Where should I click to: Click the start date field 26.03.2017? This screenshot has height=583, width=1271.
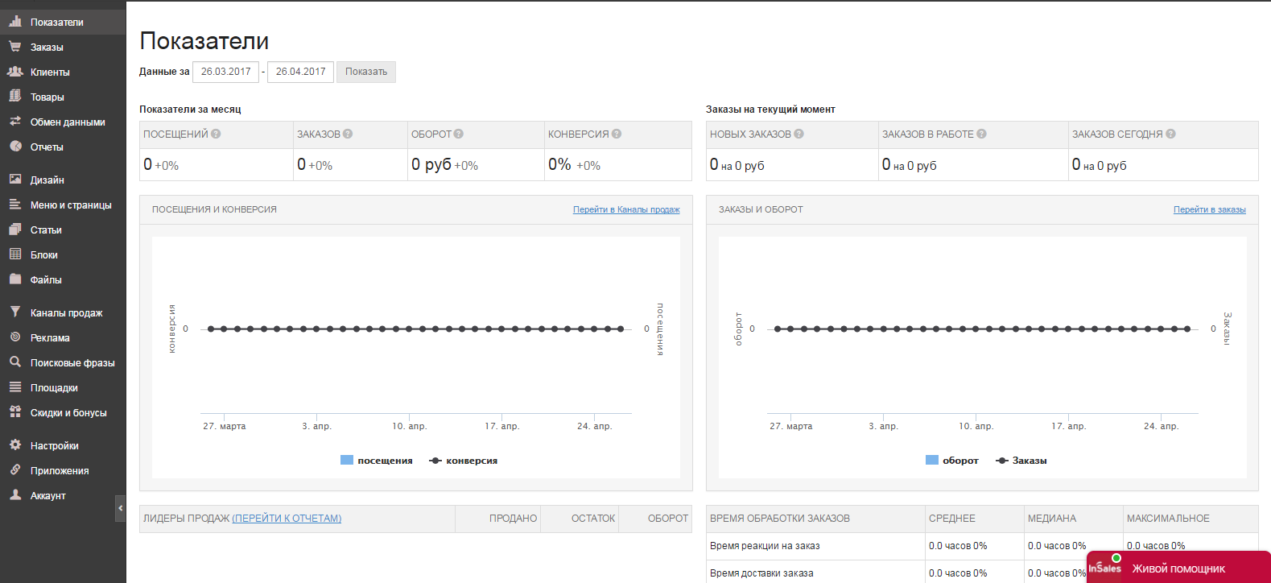click(225, 72)
